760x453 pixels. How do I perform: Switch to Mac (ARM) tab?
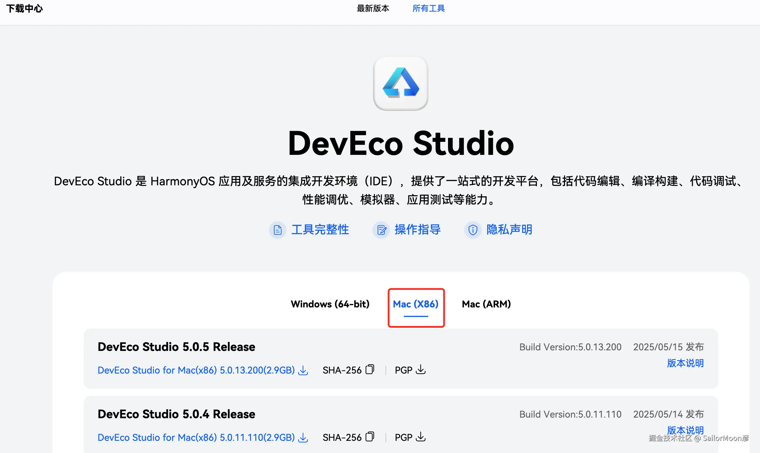click(486, 304)
